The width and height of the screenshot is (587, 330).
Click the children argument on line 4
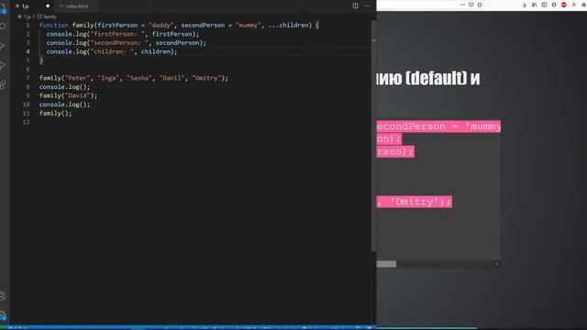[156, 51]
